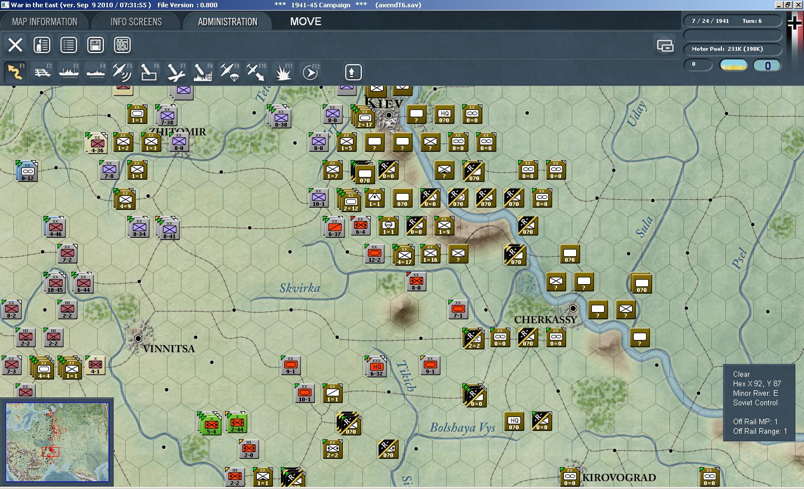Select the purple 8-41 unit stack
The image size is (804, 489).
pyautogui.click(x=169, y=229)
